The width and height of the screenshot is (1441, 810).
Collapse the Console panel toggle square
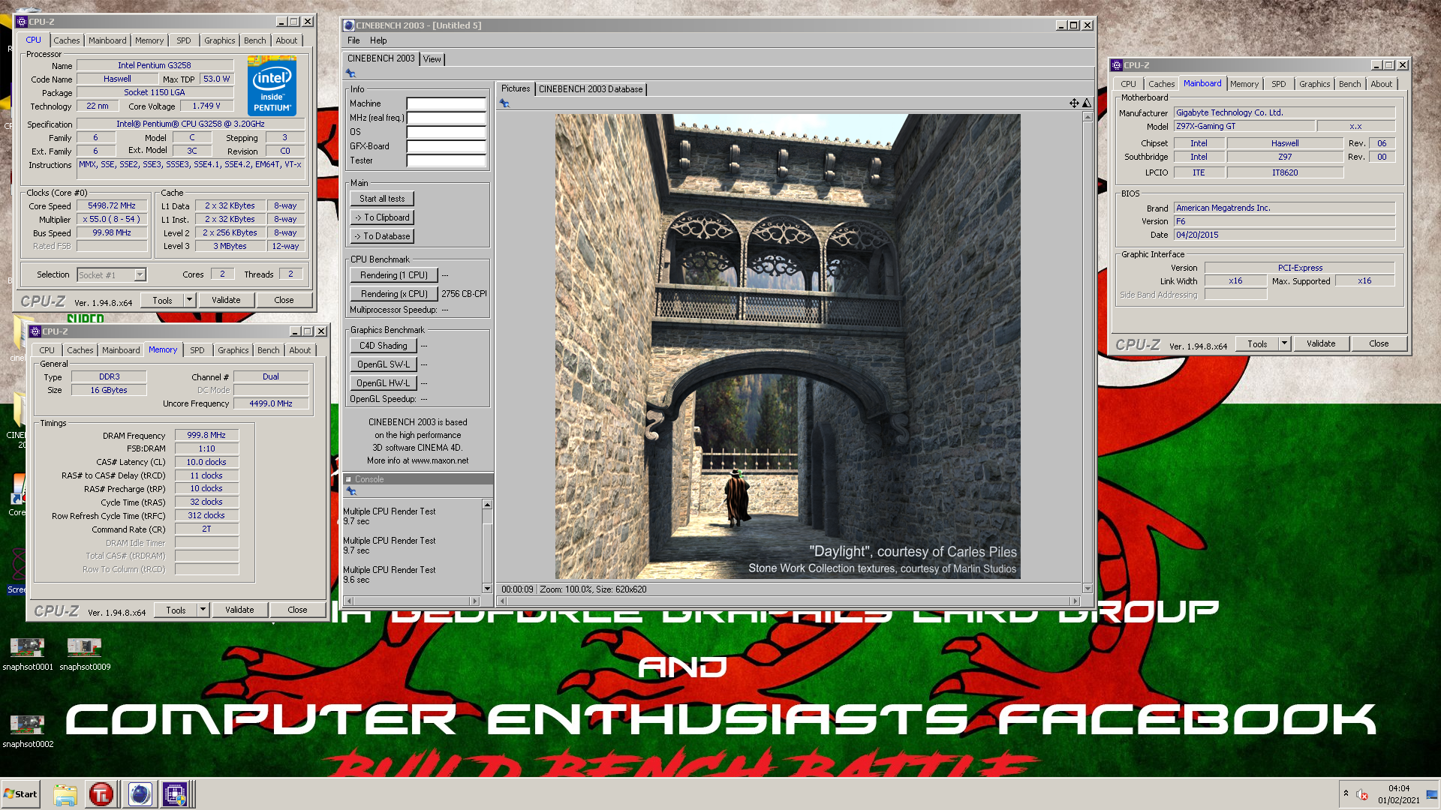(x=348, y=479)
